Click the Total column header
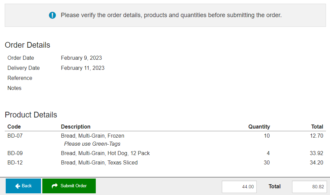The width and height of the screenshot is (330, 195). click(317, 127)
